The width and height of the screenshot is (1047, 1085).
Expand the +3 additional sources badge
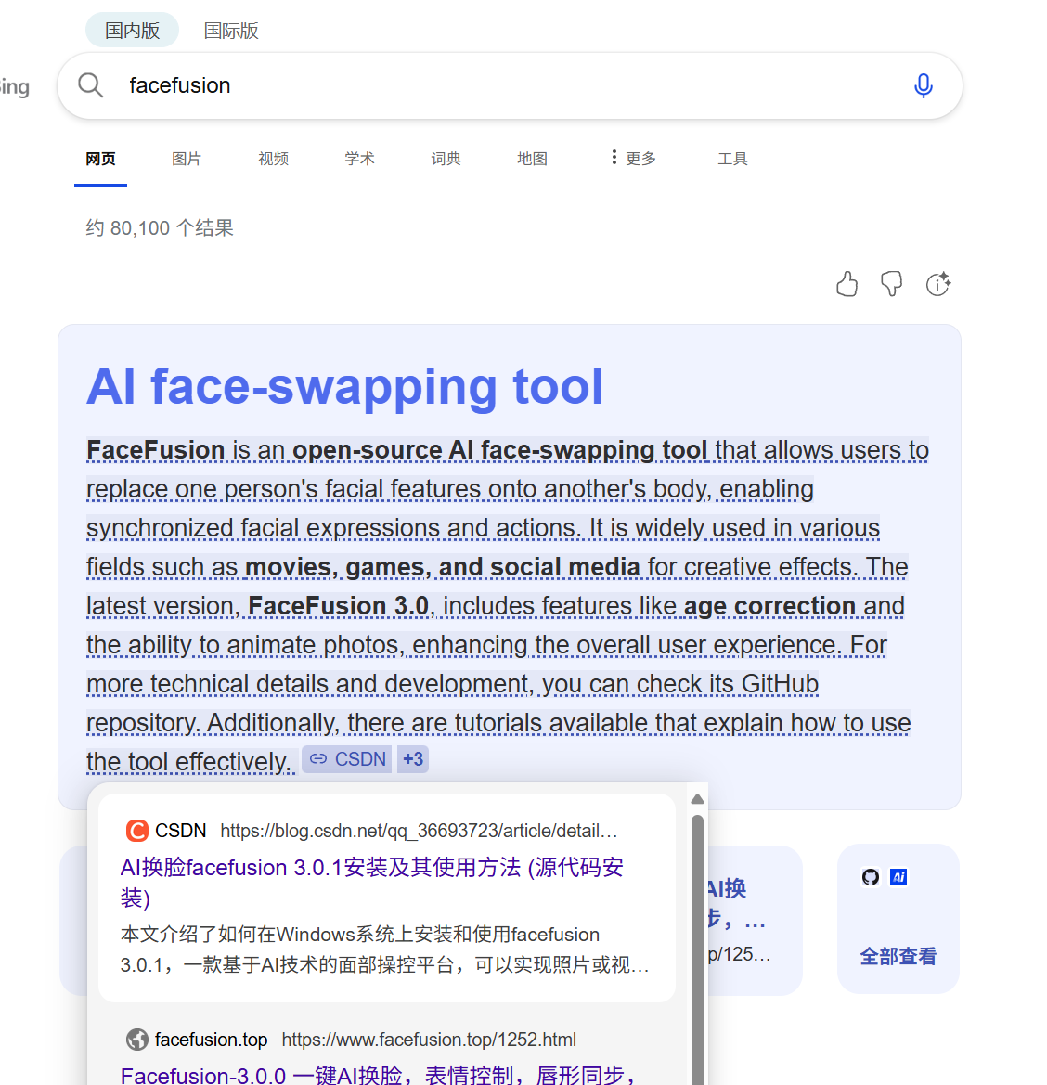point(413,759)
